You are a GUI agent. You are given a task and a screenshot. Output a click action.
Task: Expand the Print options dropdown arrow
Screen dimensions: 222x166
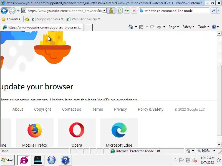click(x=164, y=27)
